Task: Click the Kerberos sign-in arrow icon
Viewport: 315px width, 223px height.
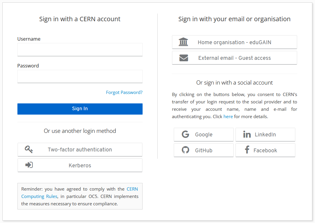Action: pyautogui.click(x=29, y=165)
